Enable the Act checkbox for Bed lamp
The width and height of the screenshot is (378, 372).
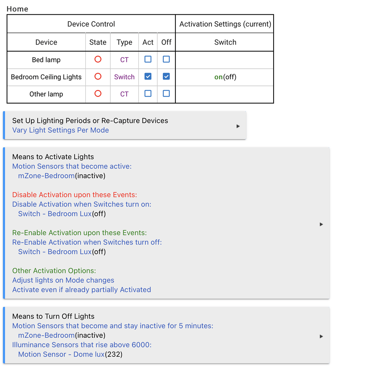tap(148, 59)
